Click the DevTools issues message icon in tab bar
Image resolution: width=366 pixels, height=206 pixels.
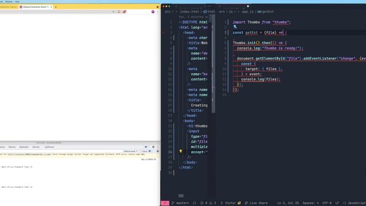(146, 147)
